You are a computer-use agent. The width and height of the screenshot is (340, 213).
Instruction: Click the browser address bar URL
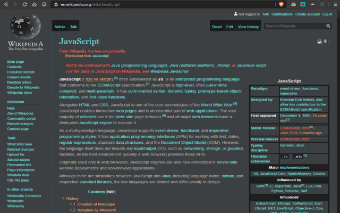[90, 4]
